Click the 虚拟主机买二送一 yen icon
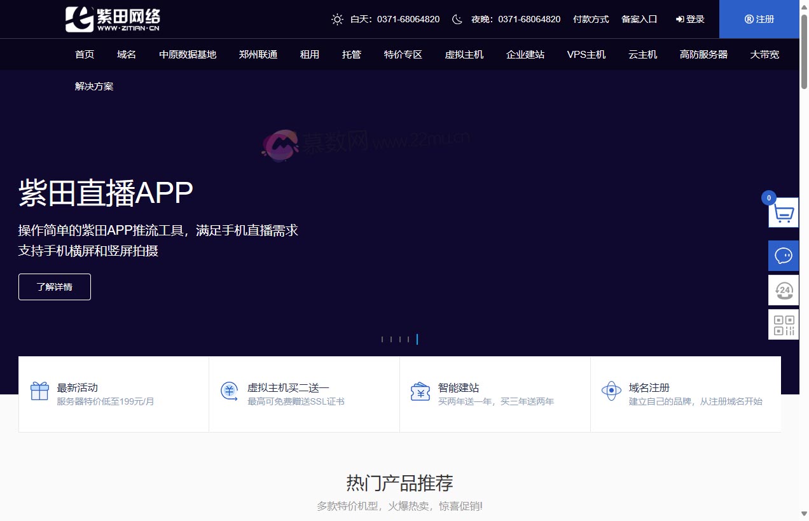 coord(230,391)
